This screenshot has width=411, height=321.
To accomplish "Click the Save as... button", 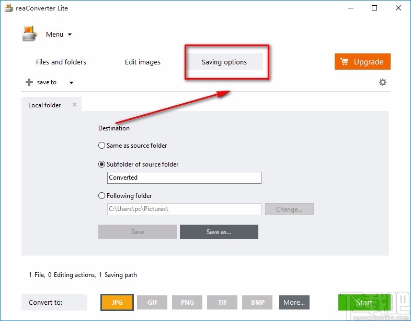I will pyautogui.click(x=219, y=232).
